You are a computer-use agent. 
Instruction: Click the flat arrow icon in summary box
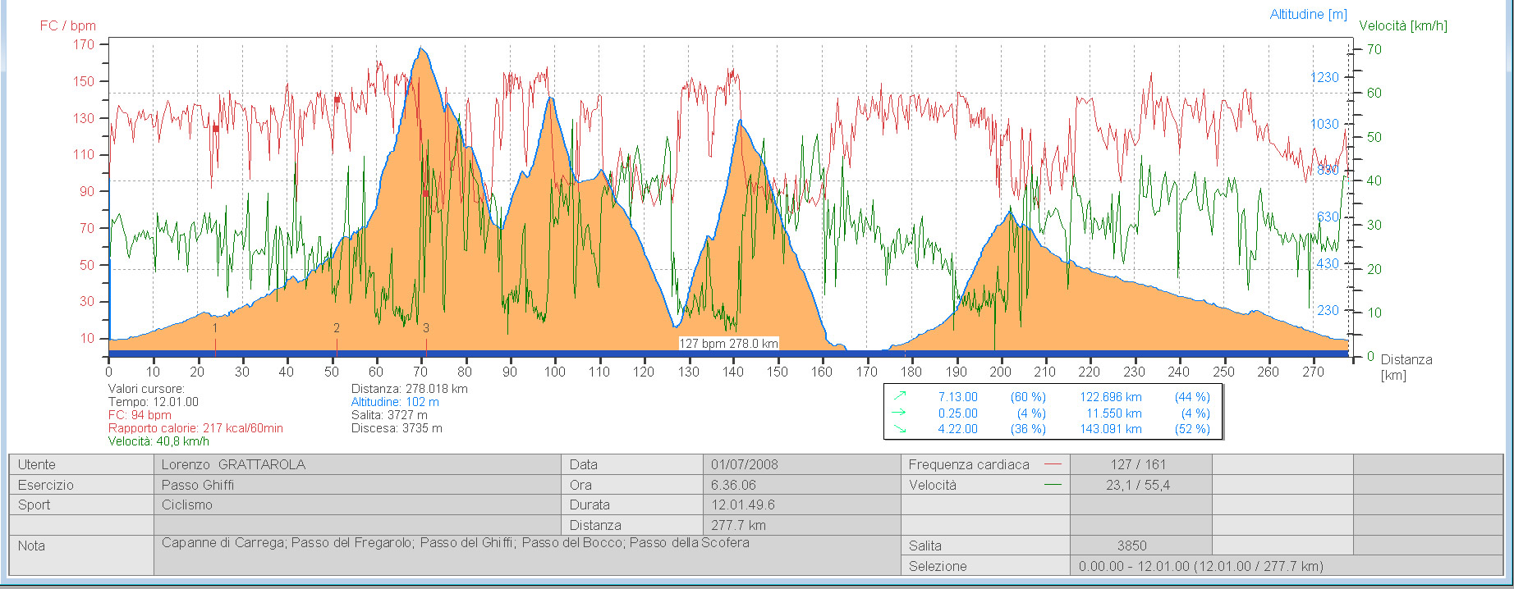click(x=899, y=413)
